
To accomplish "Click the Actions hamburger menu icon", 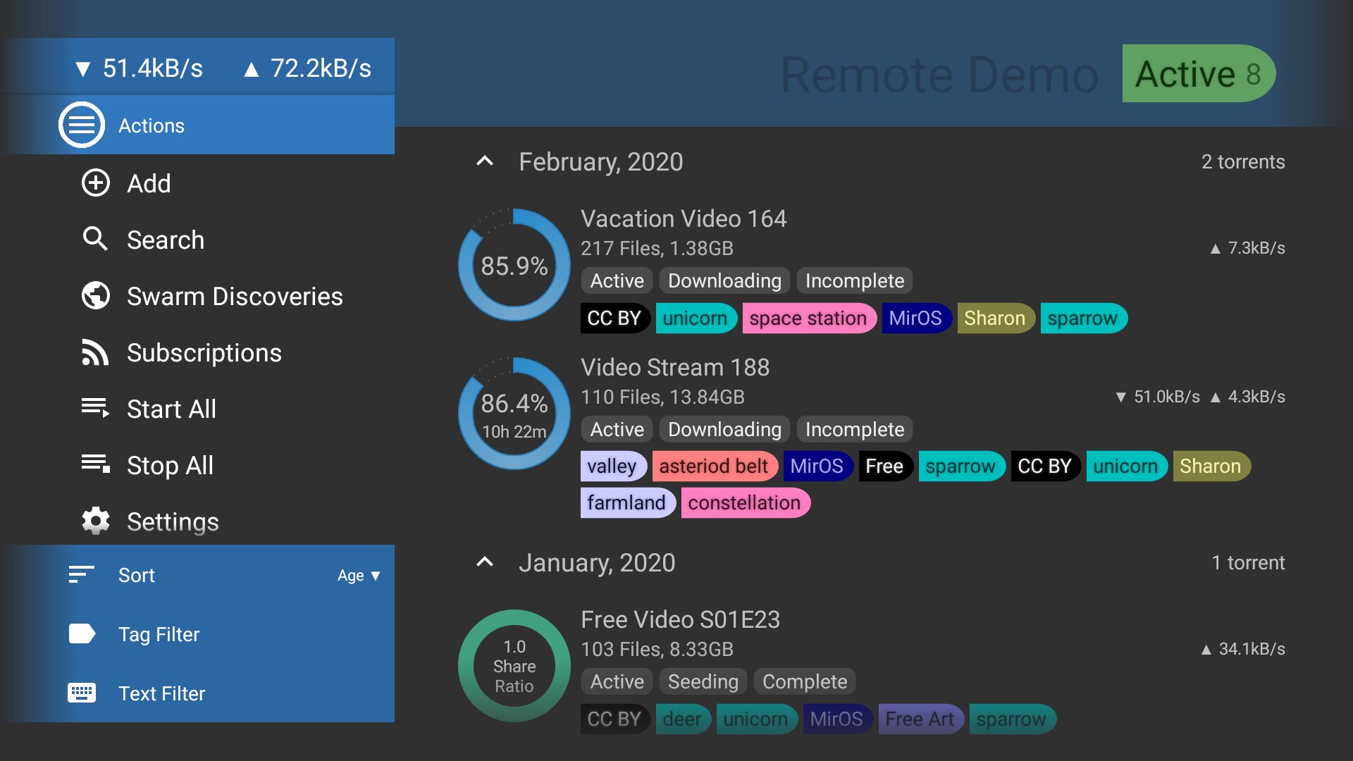I will [82, 125].
